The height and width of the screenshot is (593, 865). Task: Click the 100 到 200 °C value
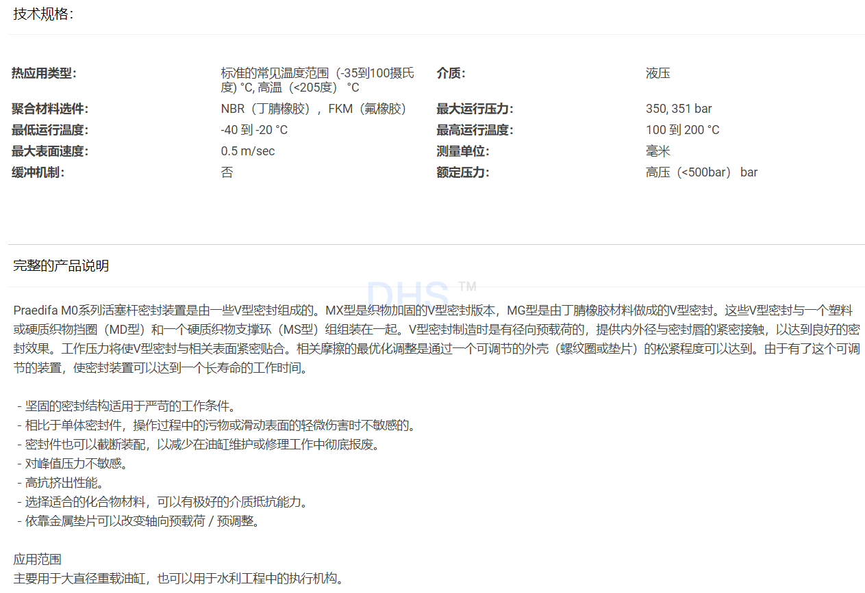[x=682, y=130]
